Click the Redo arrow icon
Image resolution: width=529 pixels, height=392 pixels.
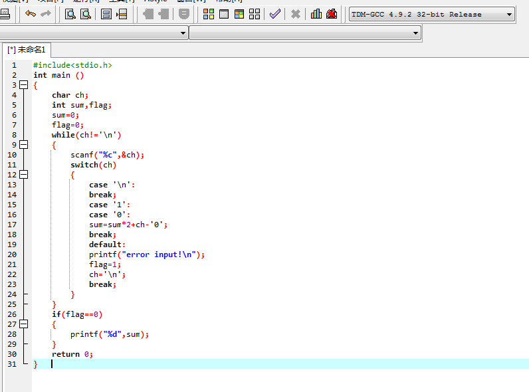coord(46,14)
